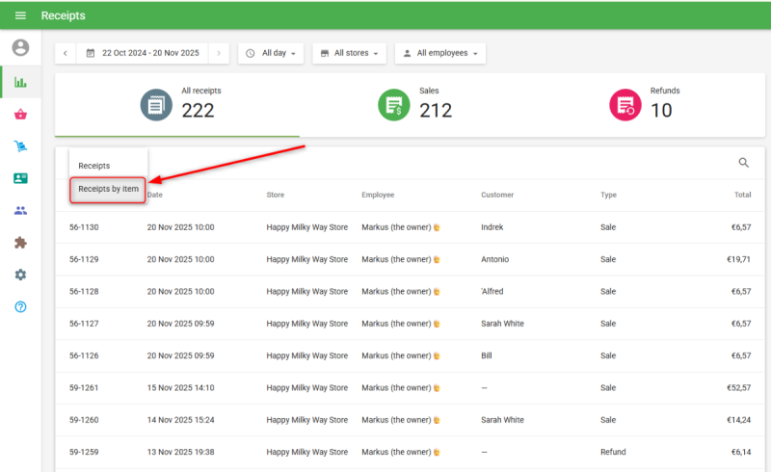Open the Help question mark icon
The height and width of the screenshot is (472, 771).
pos(20,306)
